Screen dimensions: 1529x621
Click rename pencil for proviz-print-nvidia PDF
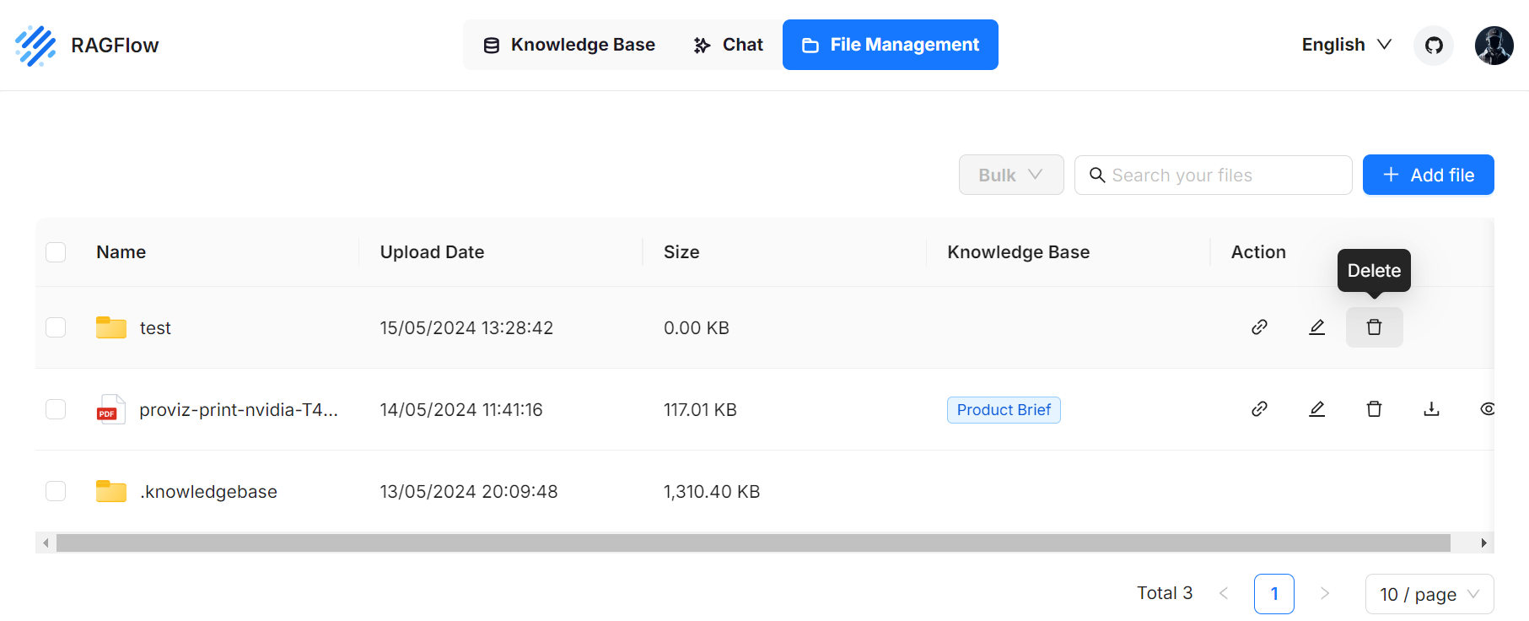[1316, 409]
